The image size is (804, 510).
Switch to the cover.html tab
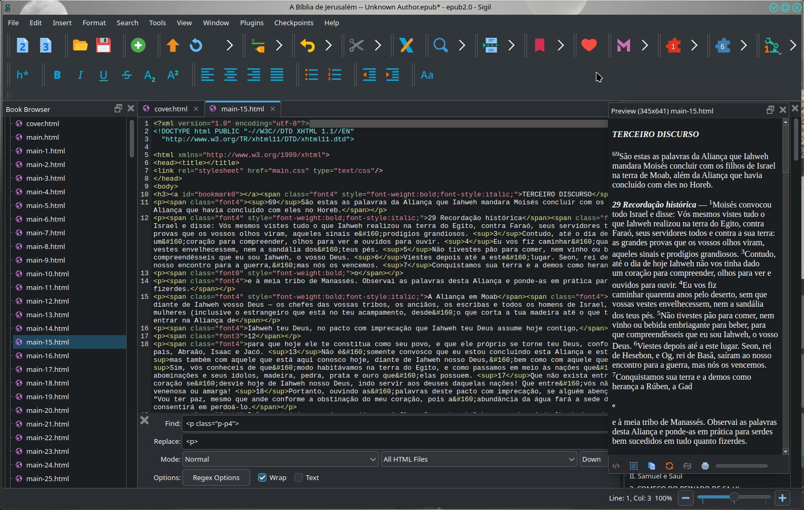coord(171,109)
